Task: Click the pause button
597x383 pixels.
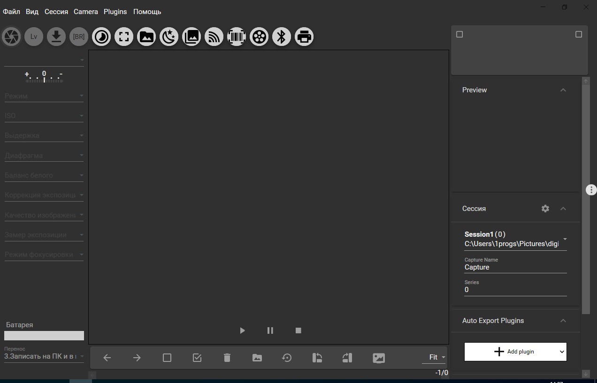Action: pyautogui.click(x=270, y=330)
